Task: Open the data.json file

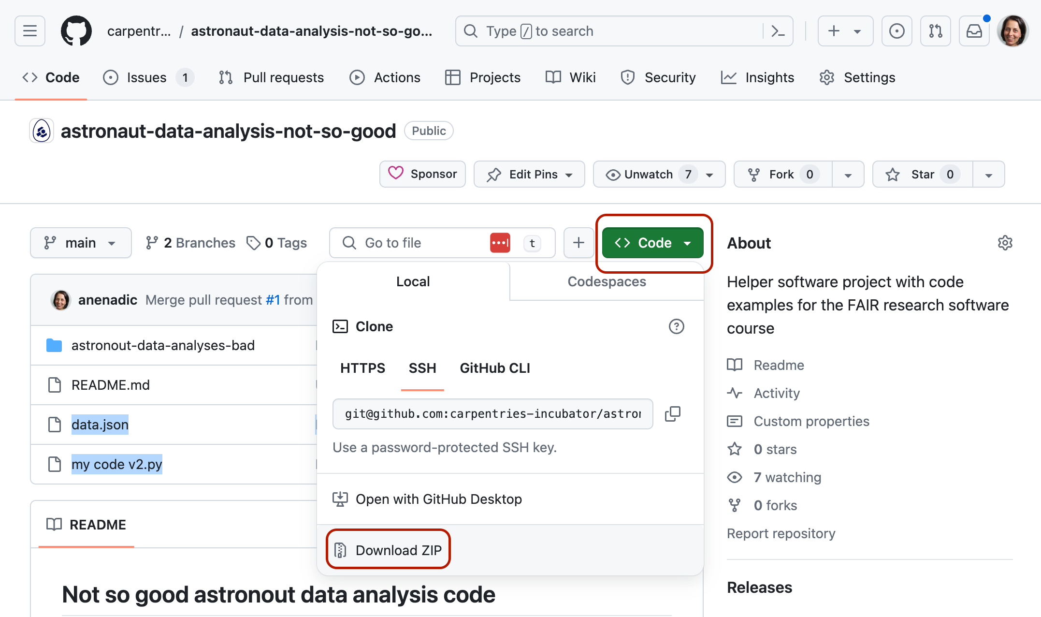Action: point(100,425)
